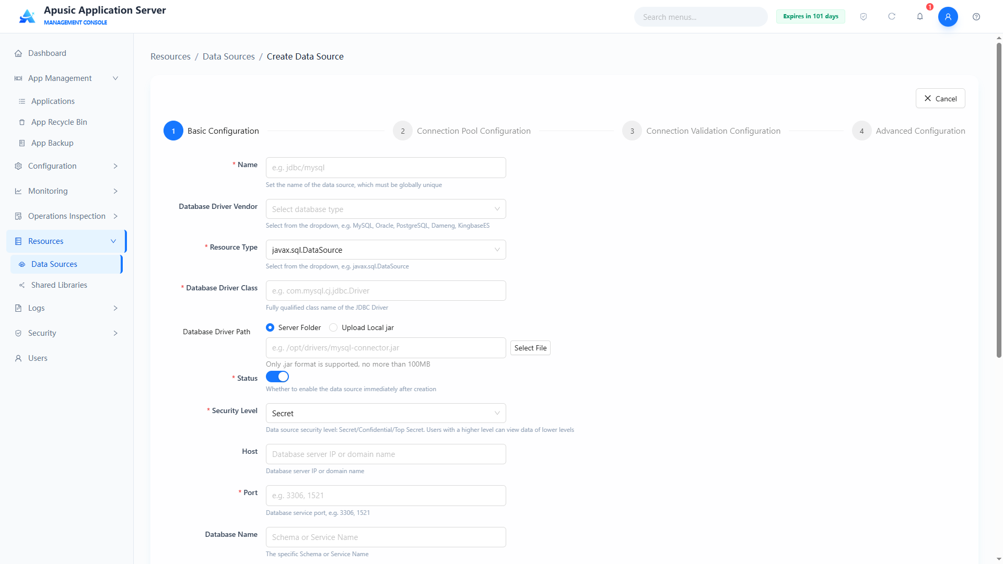Viewport: 1003px width, 564px height.
Task: Select the Upload Local jar radio option
Action: [x=333, y=327]
